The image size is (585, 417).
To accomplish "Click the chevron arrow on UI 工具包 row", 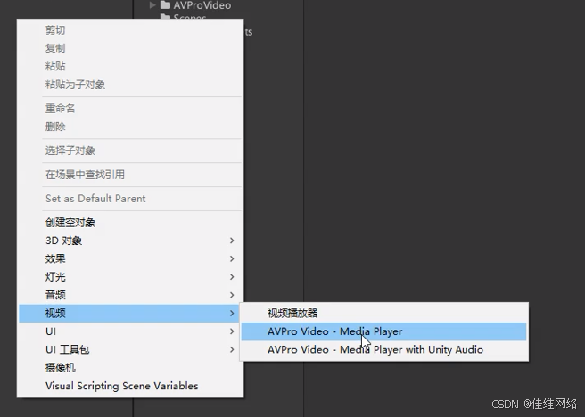I will pyautogui.click(x=232, y=349).
